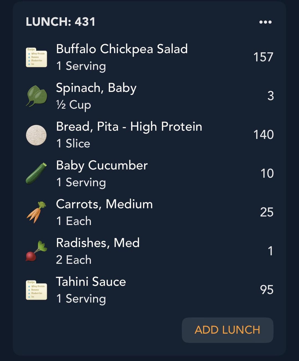Screen dimensions: 299x361
Task: Tap the 95 calories for Tahini Sauce
Action: tap(267, 290)
